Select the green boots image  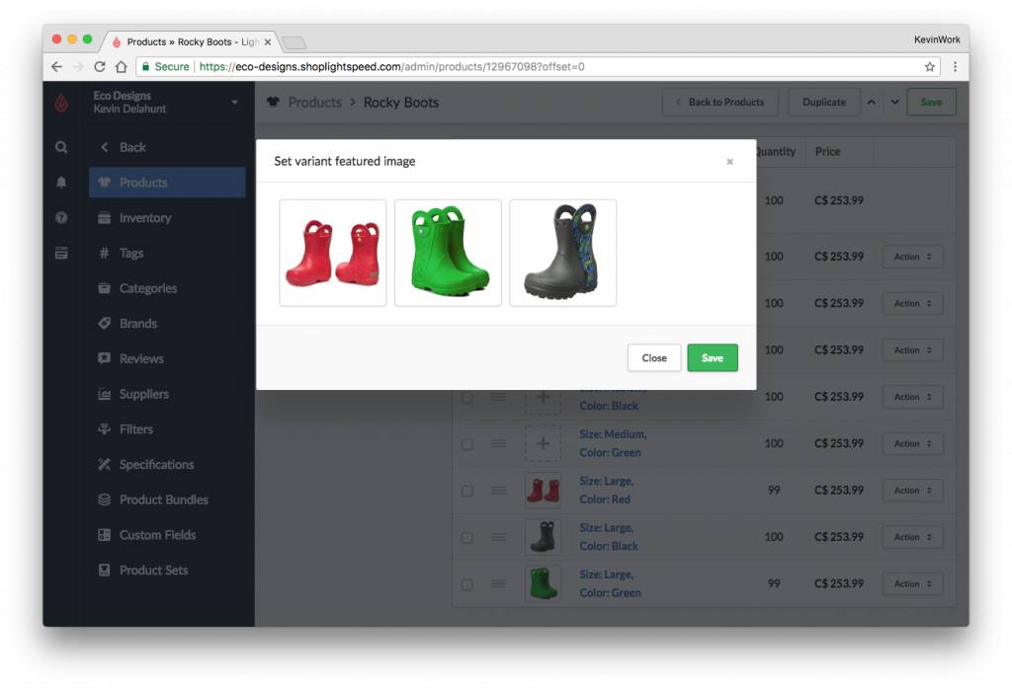pyautogui.click(x=448, y=253)
